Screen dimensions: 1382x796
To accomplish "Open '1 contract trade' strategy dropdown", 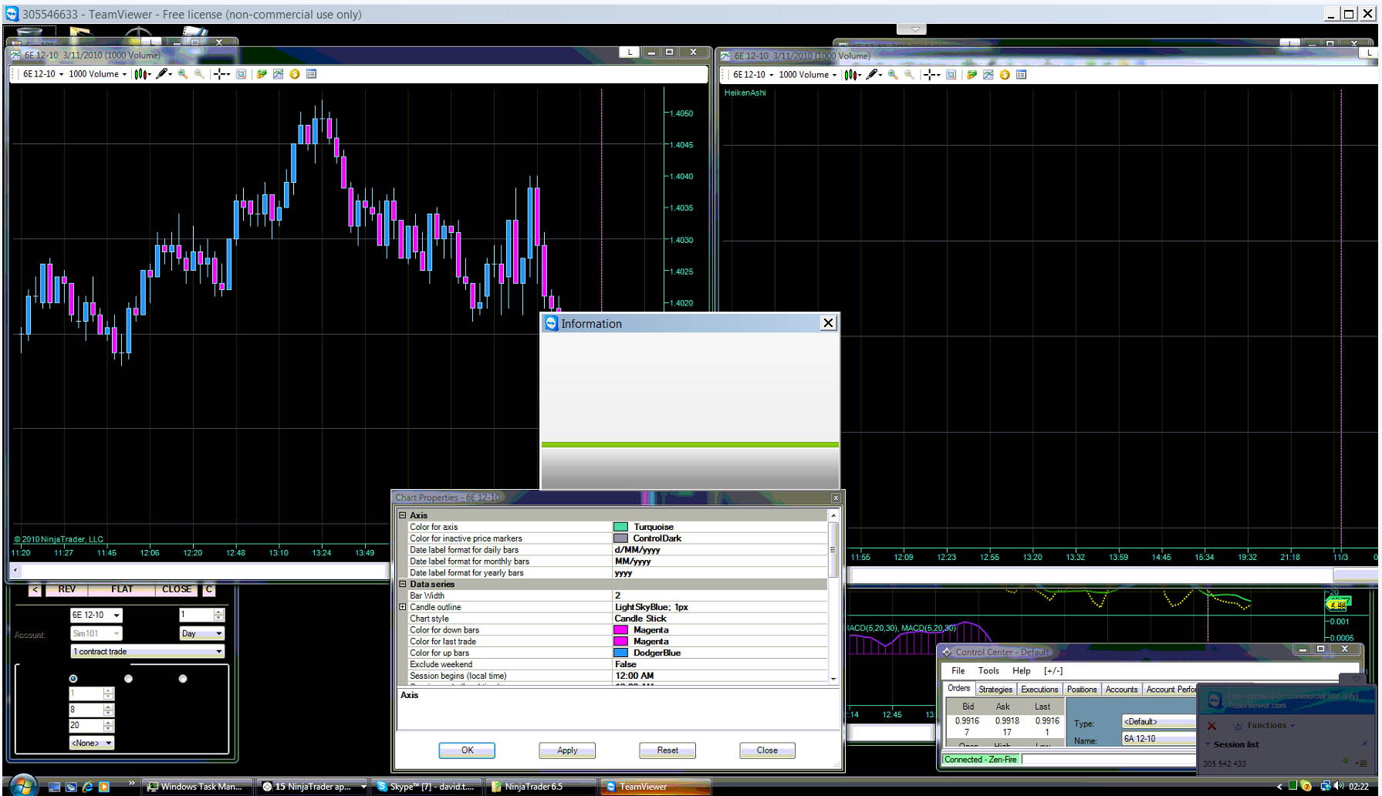I will point(147,652).
